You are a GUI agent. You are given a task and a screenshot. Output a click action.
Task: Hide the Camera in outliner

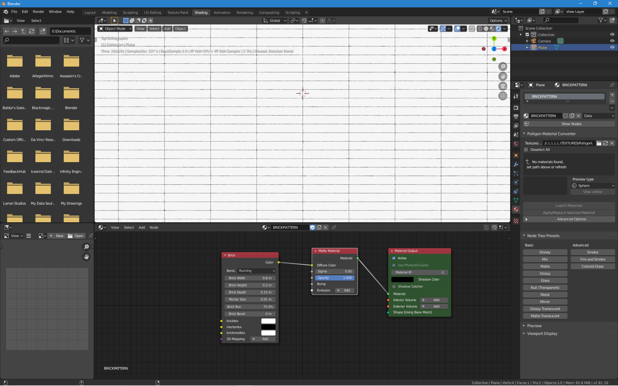click(x=612, y=41)
